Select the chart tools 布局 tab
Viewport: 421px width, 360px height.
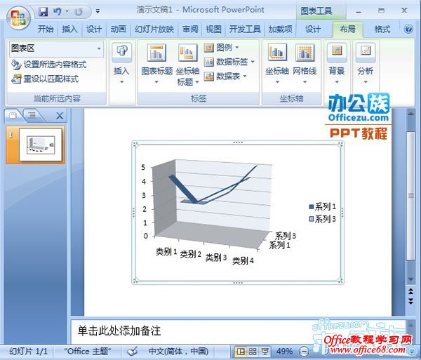tap(348, 29)
